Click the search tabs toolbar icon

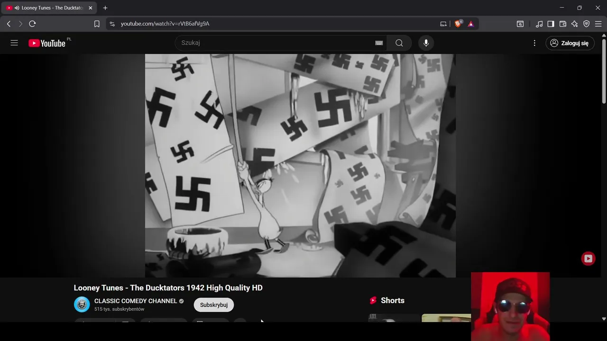(x=520, y=24)
